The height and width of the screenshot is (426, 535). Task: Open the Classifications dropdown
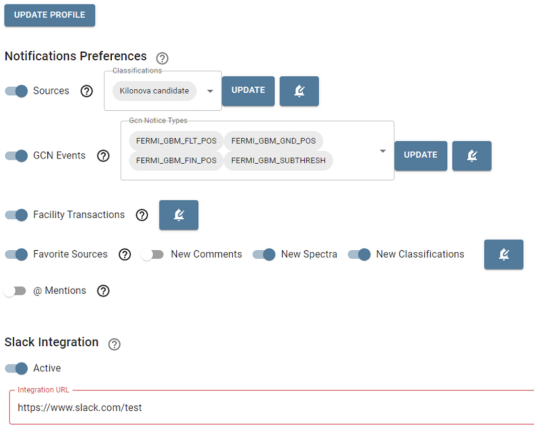tap(210, 91)
